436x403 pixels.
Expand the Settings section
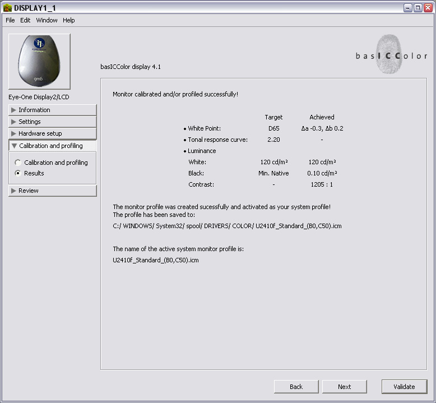pos(53,122)
